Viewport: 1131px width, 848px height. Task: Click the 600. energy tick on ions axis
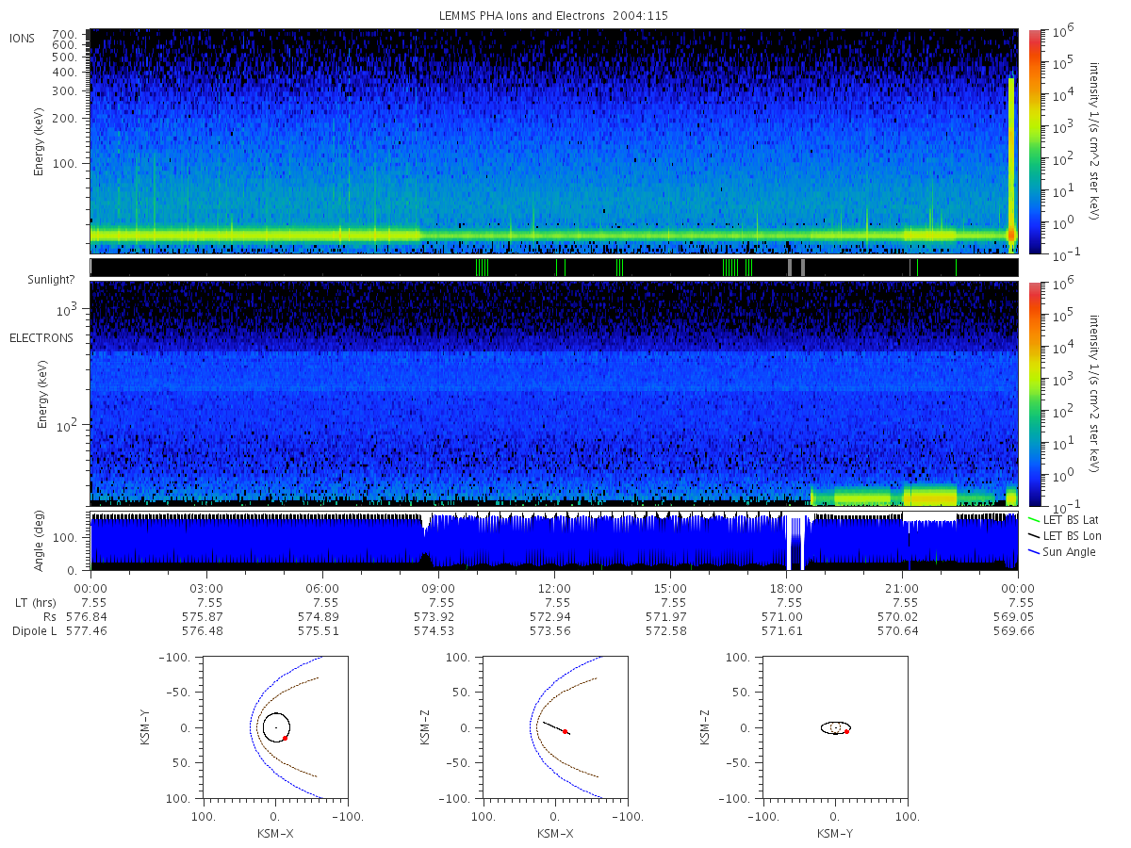(65, 44)
